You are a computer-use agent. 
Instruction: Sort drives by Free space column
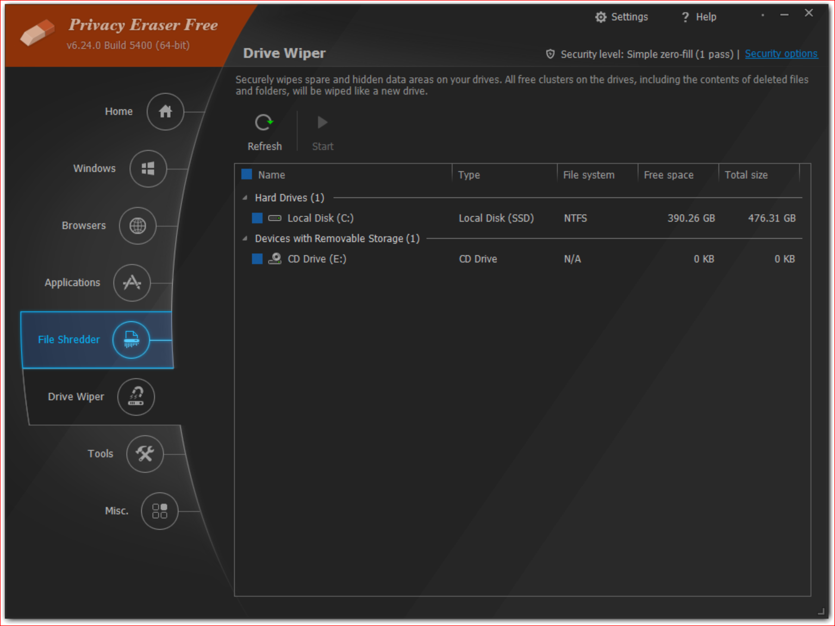point(669,175)
